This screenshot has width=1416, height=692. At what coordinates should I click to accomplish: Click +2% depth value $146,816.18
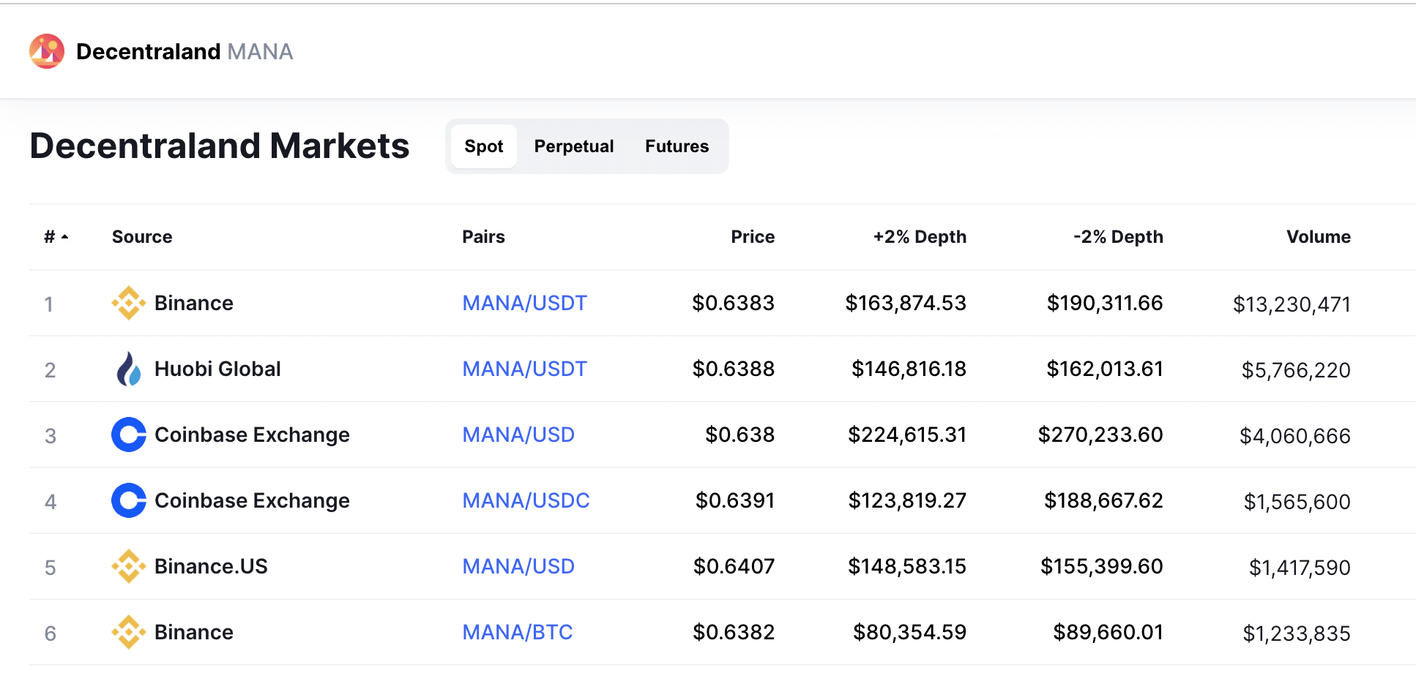coord(909,369)
